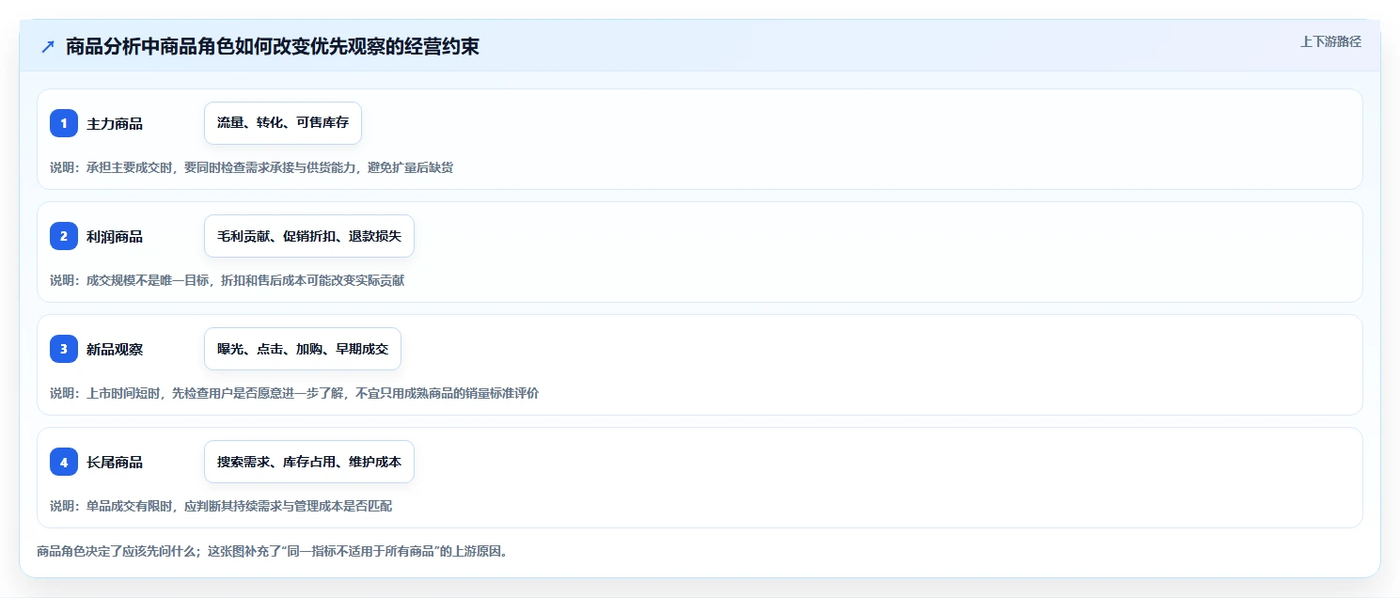
Task: Click the 主力商品 step label
Action: point(115,123)
